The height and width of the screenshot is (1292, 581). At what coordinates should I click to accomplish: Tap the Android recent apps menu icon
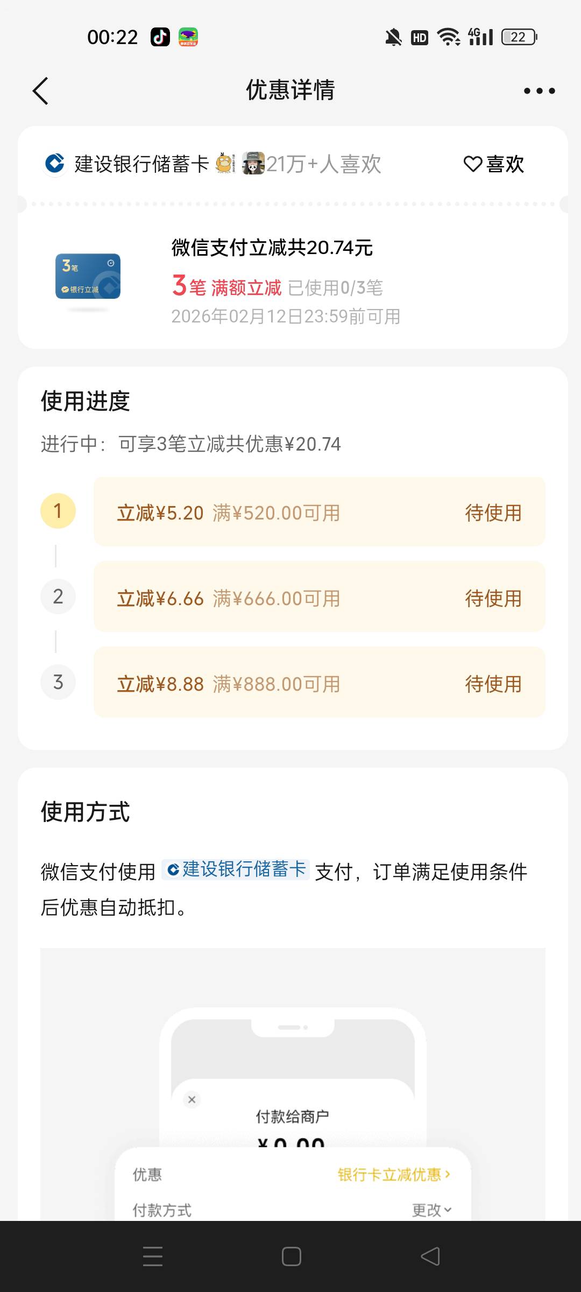click(x=153, y=1256)
